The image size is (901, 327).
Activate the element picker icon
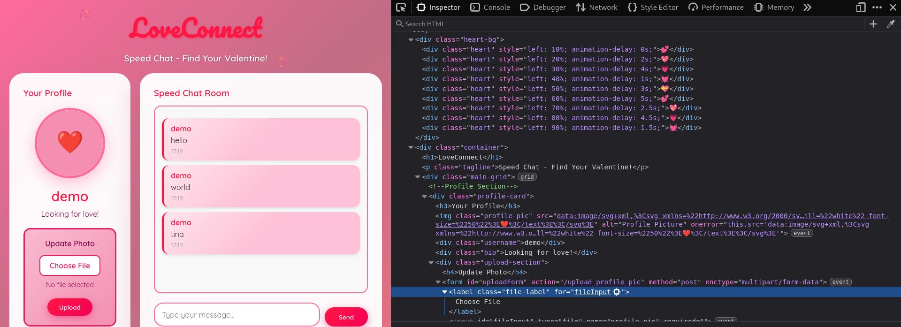401,8
